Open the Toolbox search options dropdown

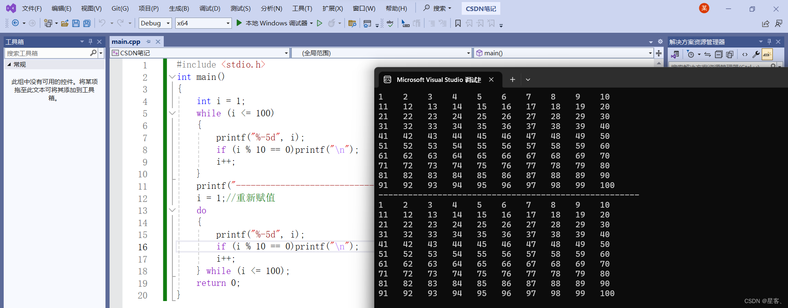pyautogui.click(x=101, y=53)
